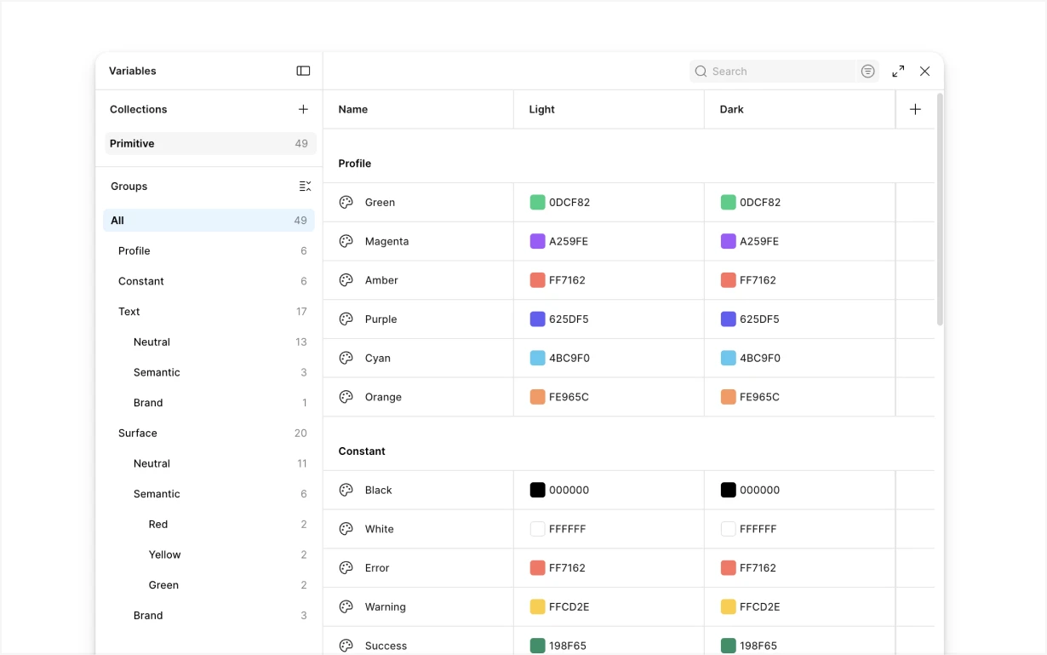Expand the variables window to fullscreen
This screenshot has height=655, width=1047.
point(898,72)
